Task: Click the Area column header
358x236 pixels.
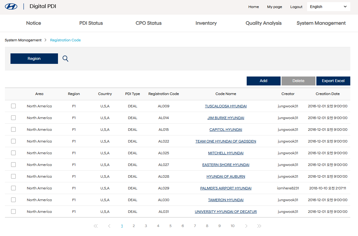Action: coord(39,94)
